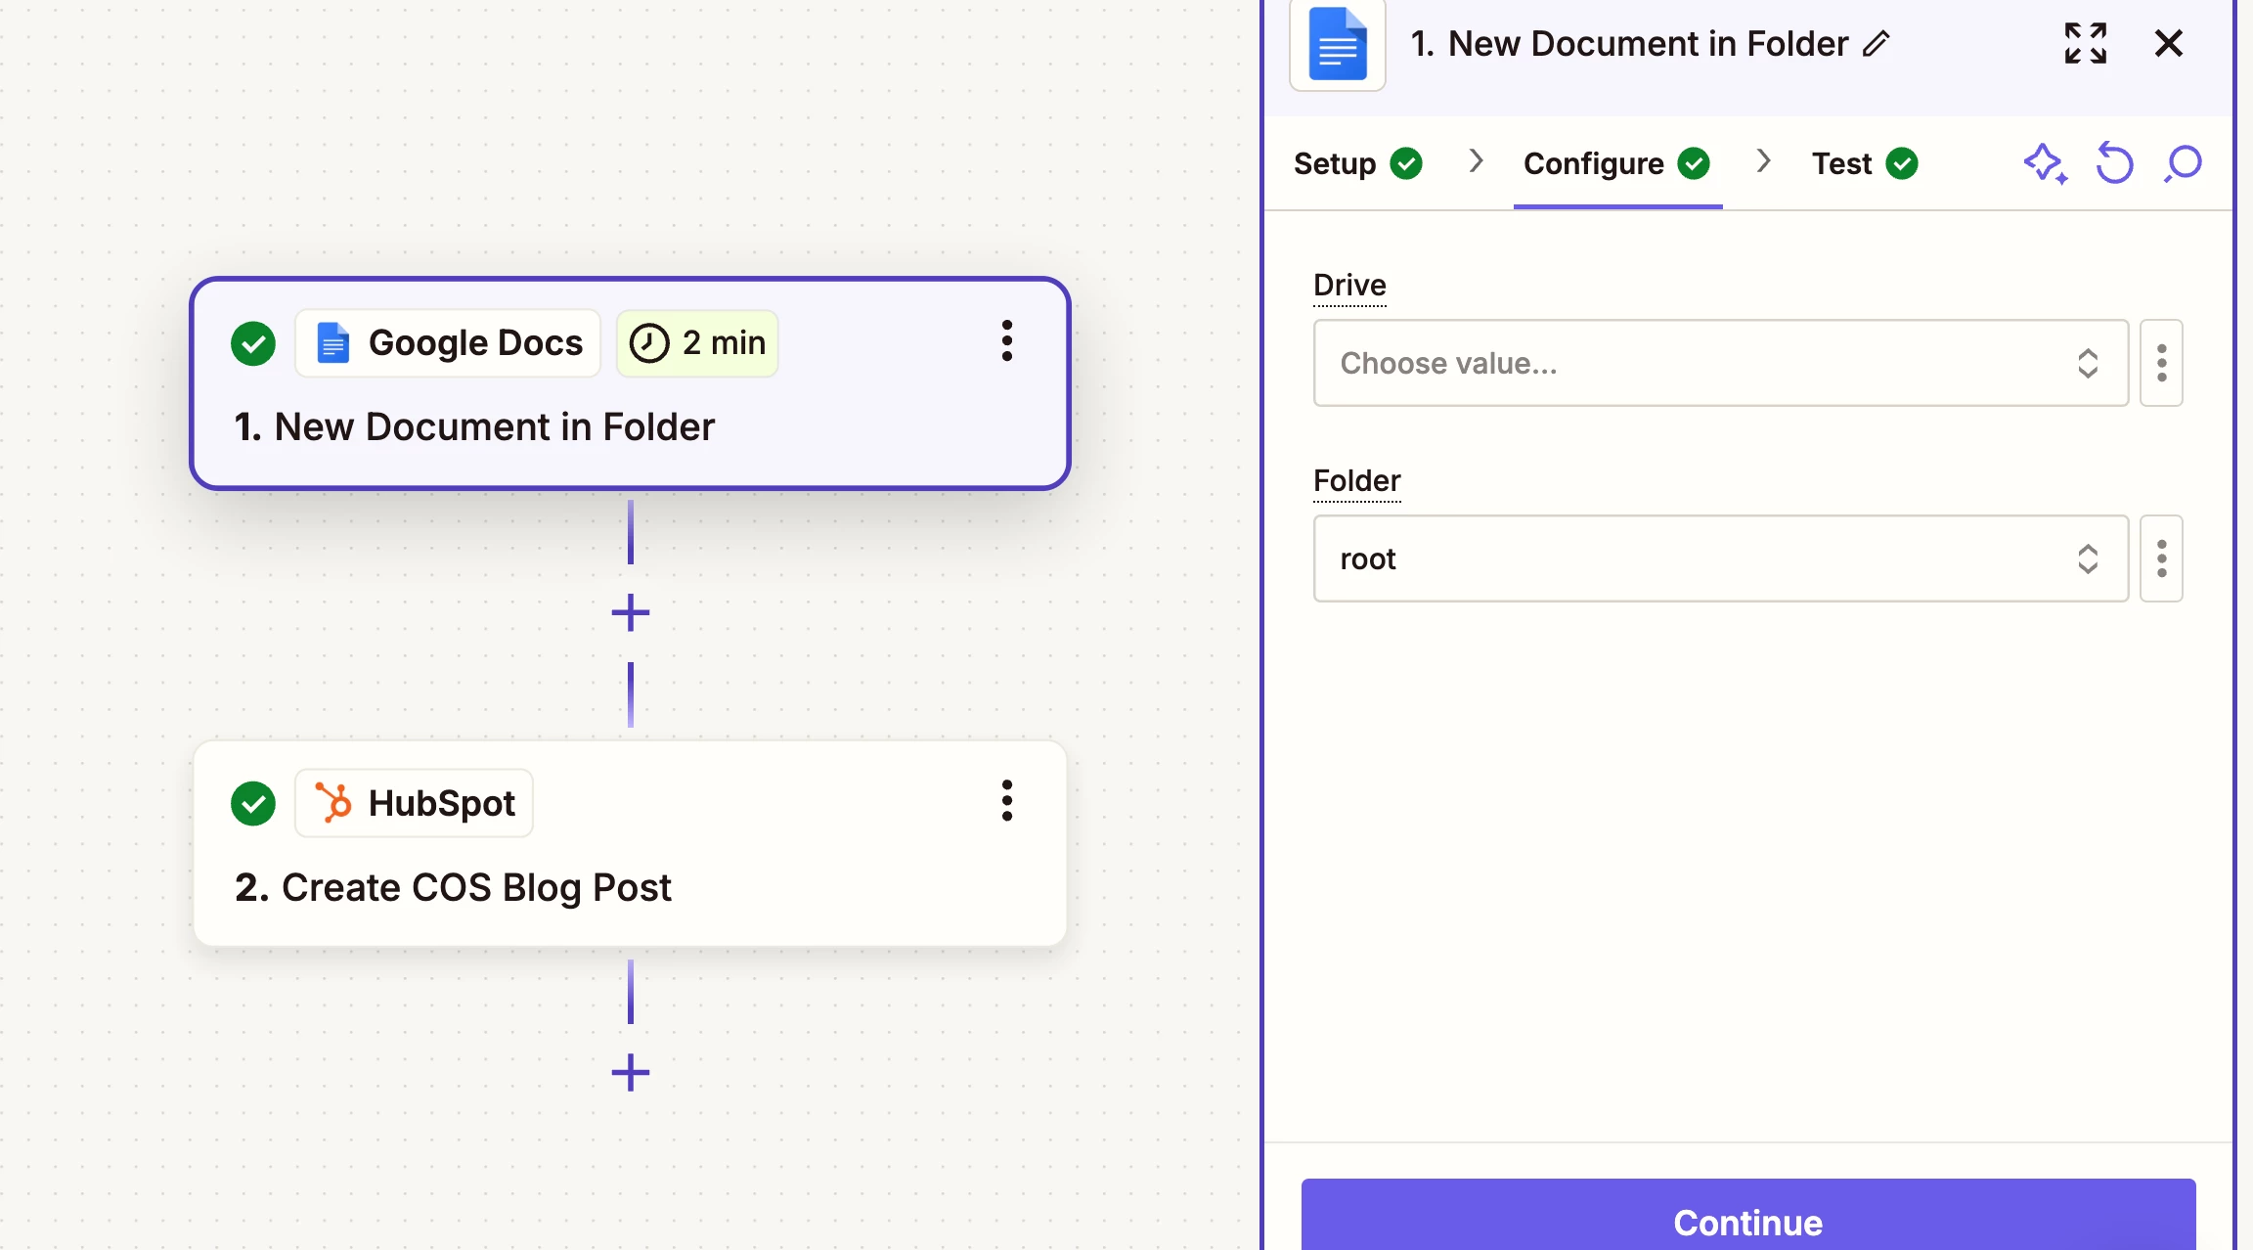The height and width of the screenshot is (1250, 2253).
Task: Open Google Docs step three-dot menu
Action: tap(1006, 341)
